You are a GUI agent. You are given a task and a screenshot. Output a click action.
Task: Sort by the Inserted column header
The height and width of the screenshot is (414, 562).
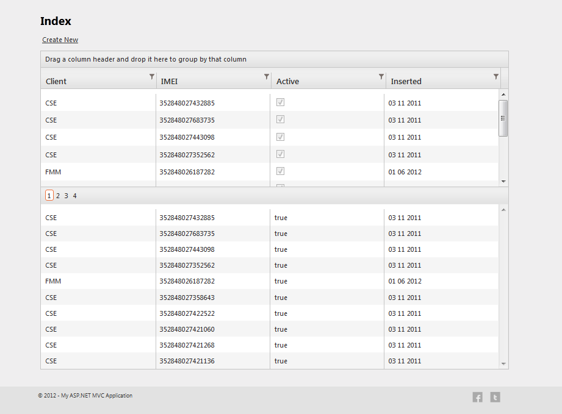coord(406,81)
